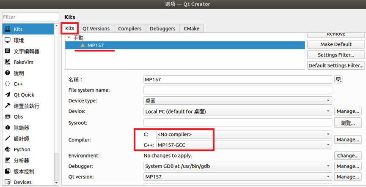The width and height of the screenshot is (366, 187).
Task: Open the Debugger dropdown System GDB
Action: click(x=238, y=166)
